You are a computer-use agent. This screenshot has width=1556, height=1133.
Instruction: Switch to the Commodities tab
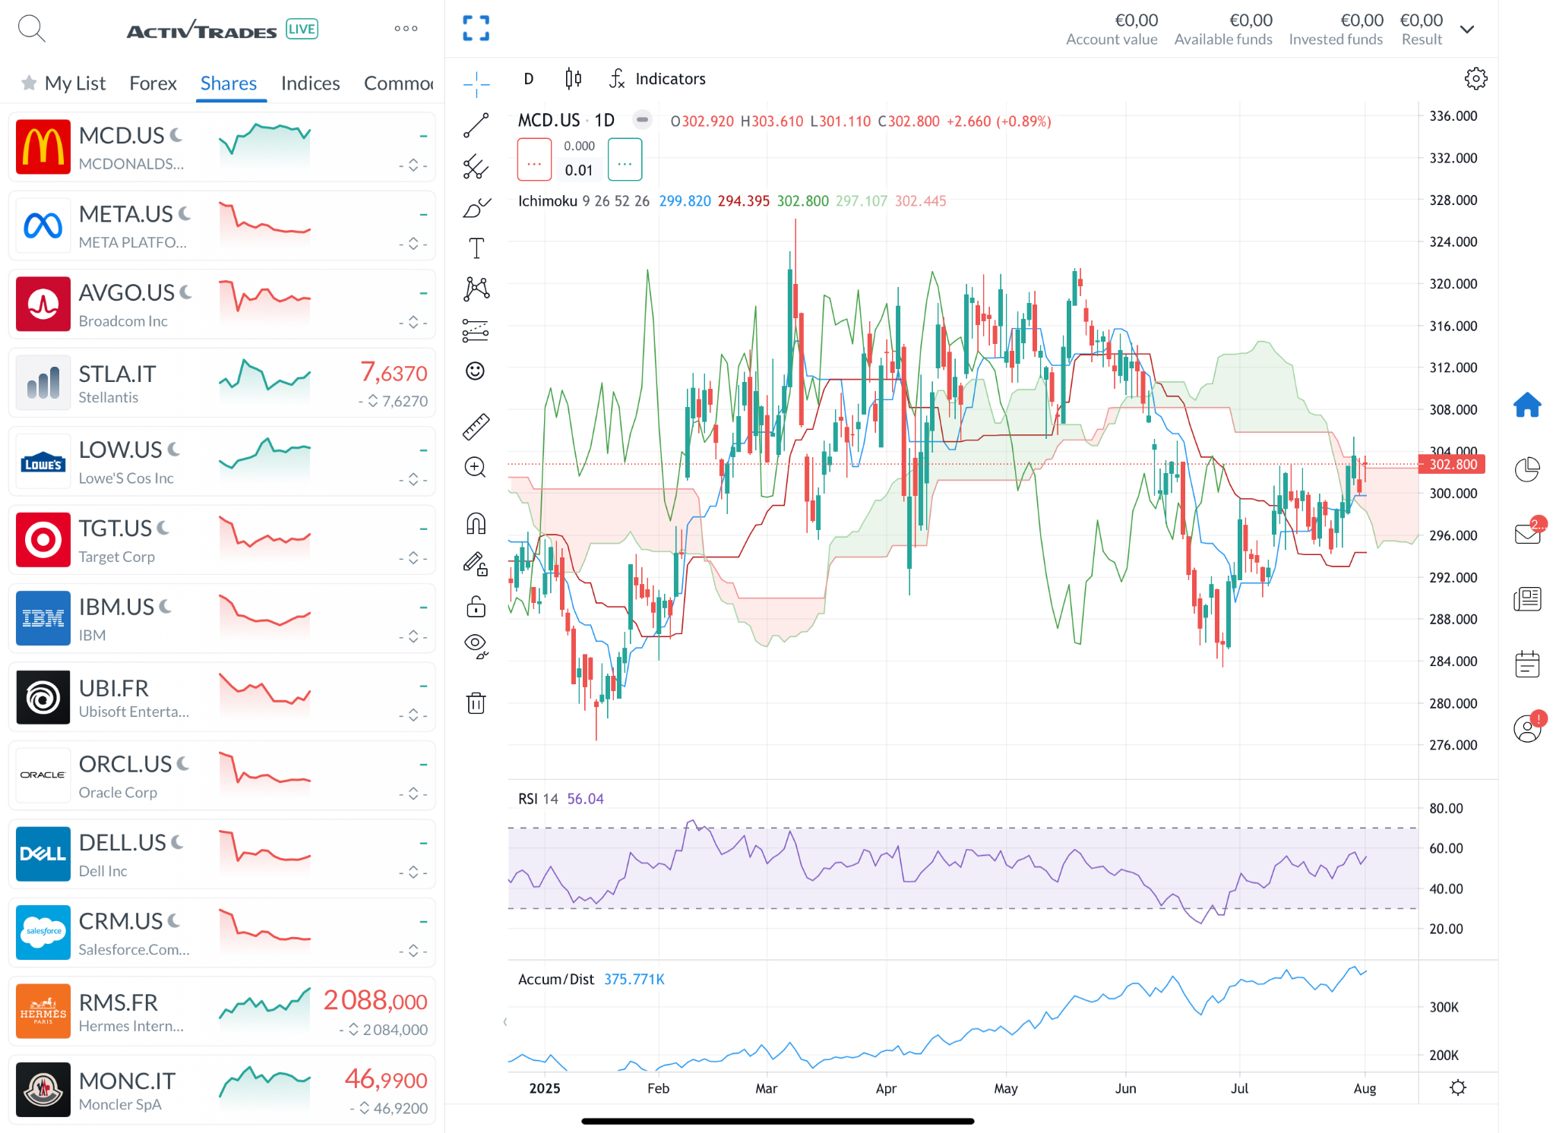click(399, 83)
